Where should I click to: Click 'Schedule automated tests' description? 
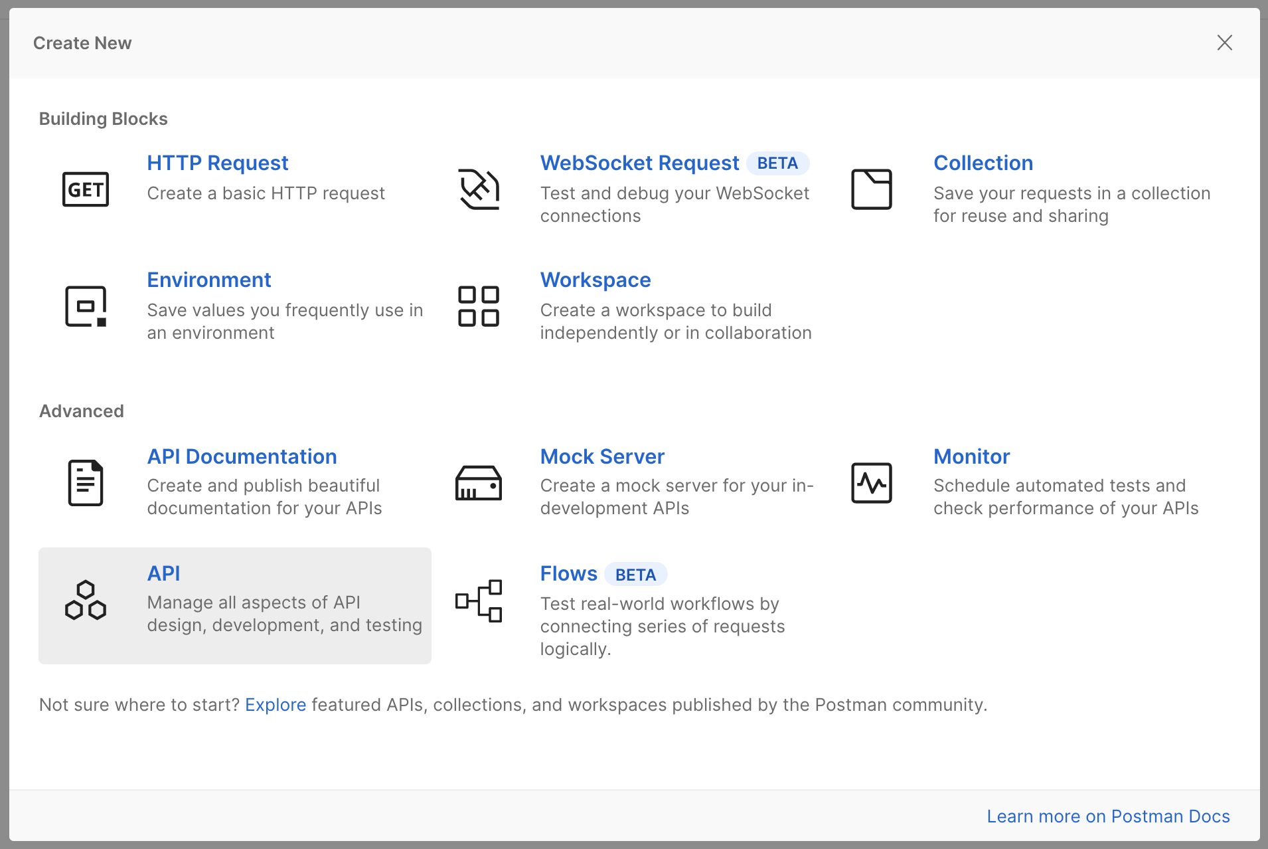click(x=1066, y=497)
